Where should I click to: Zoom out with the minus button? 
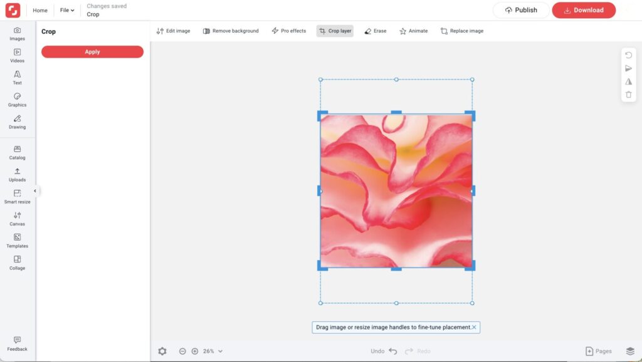coord(182,351)
